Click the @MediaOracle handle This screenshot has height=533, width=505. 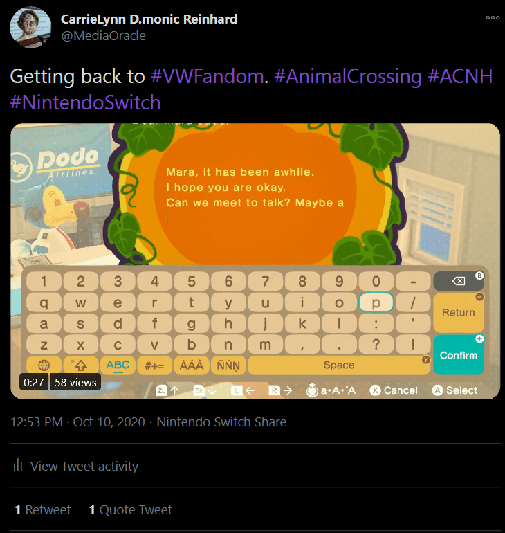103,36
